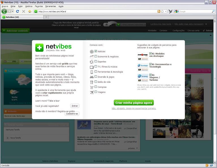This screenshot has width=217, height=168.
Task: Open the Ferramentas menu
Action: pyautogui.click(x=51, y=6)
